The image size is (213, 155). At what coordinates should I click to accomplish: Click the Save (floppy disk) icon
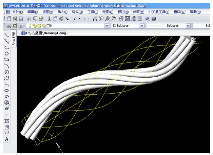[x=21, y=19]
